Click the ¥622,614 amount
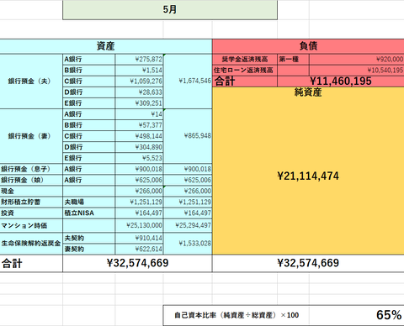The image size is (404, 326). [x=139, y=249]
